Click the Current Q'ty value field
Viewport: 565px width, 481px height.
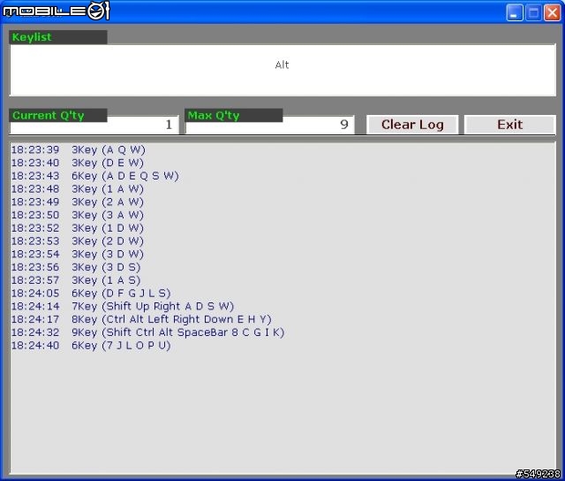click(x=94, y=126)
